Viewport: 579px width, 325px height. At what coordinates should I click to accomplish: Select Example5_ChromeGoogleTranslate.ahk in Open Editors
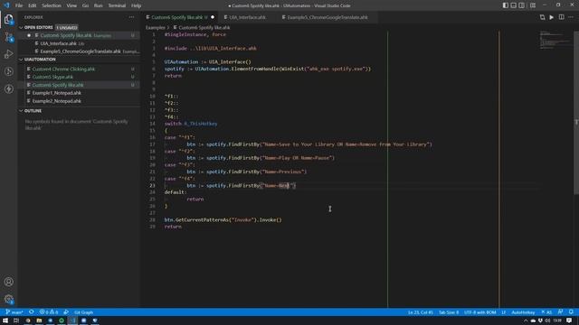tap(81, 51)
